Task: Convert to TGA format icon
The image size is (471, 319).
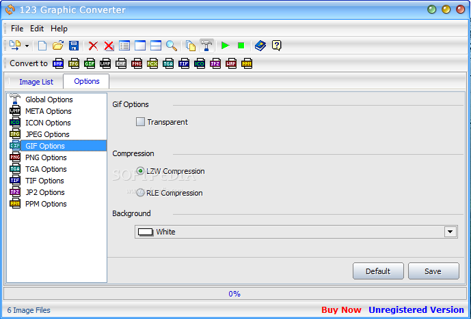Action: pos(168,63)
